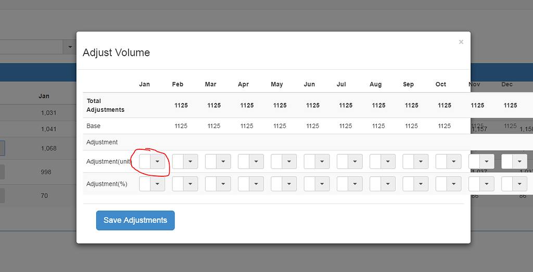The height and width of the screenshot is (272, 533).
Task: Click the Jan column header in dialog
Action: tap(144, 84)
